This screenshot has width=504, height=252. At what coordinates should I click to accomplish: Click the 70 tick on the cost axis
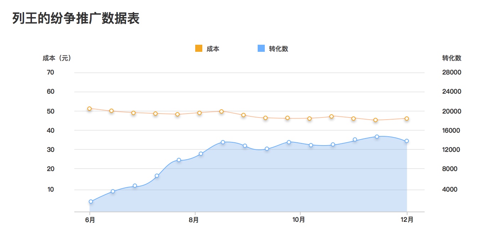[x=51, y=72]
